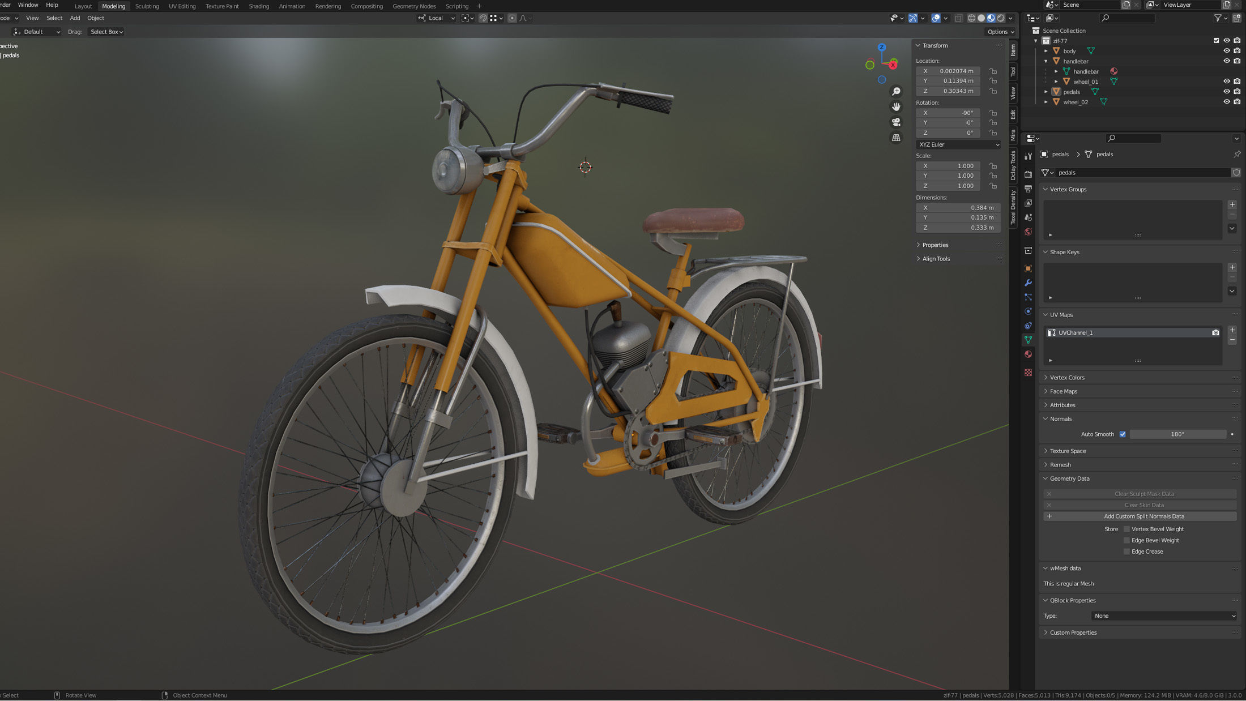
Task: Expand body object in outliner tree
Action: pos(1046,51)
